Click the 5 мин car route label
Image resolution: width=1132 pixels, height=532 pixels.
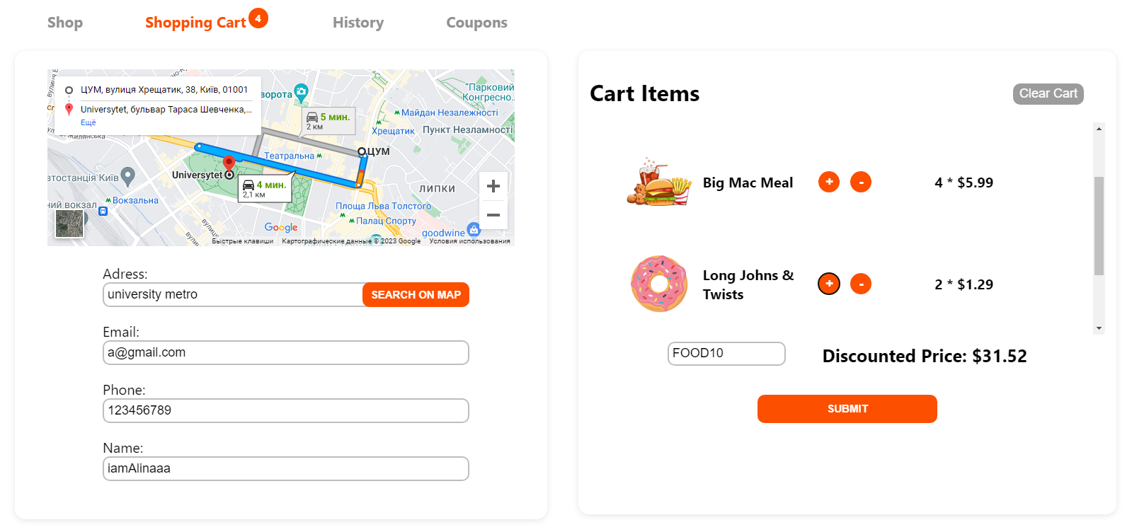(x=327, y=120)
